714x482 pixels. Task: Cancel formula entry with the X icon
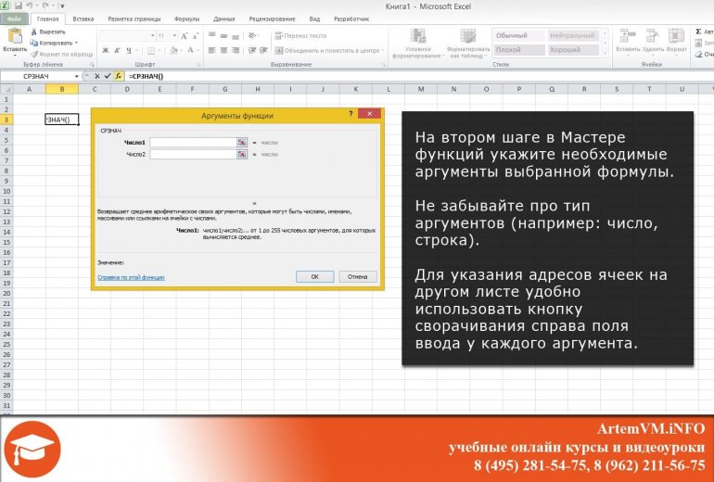click(x=97, y=76)
